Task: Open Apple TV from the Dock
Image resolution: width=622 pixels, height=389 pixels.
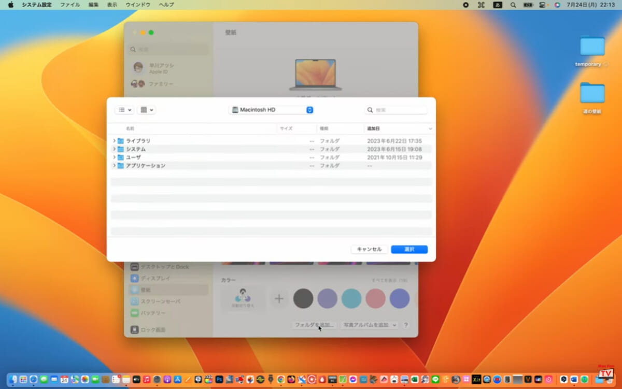Action: (x=136, y=380)
